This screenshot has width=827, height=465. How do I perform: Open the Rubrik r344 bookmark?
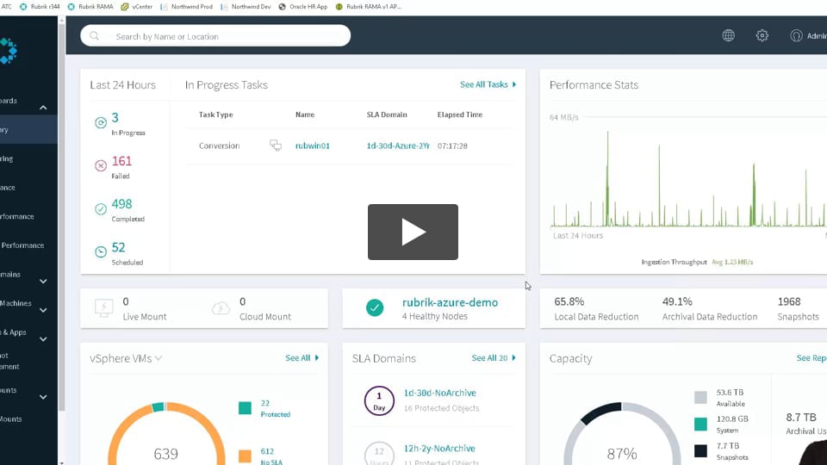[x=40, y=6]
